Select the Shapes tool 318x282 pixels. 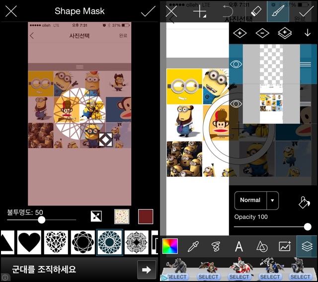262,246
